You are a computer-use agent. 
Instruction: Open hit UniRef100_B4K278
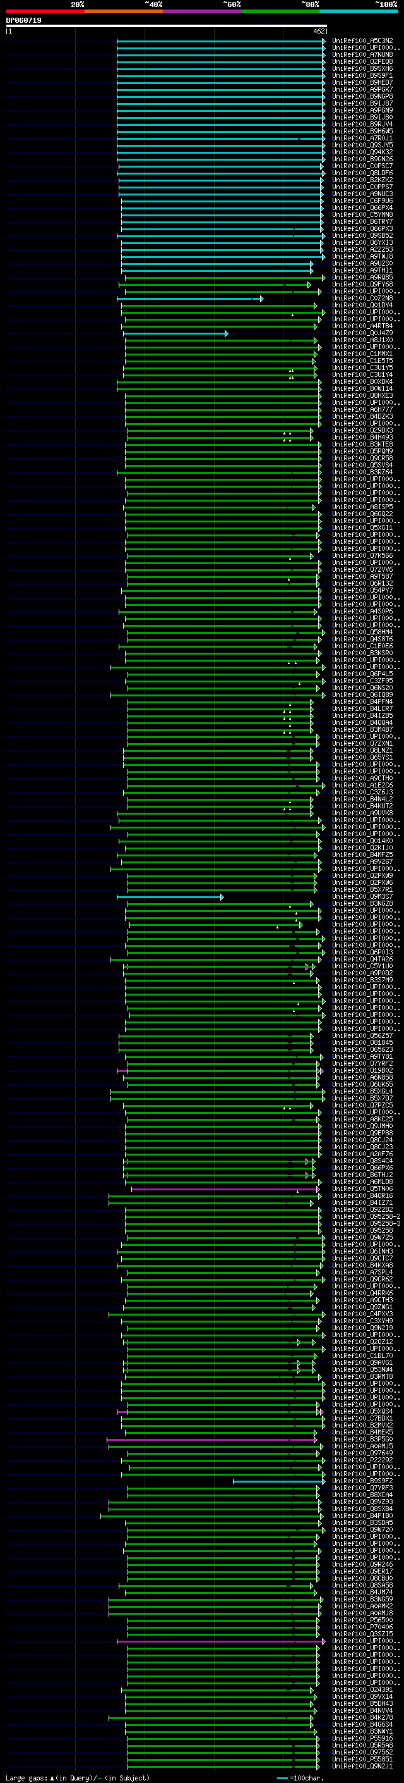pyautogui.click(x=362, y=1717)
